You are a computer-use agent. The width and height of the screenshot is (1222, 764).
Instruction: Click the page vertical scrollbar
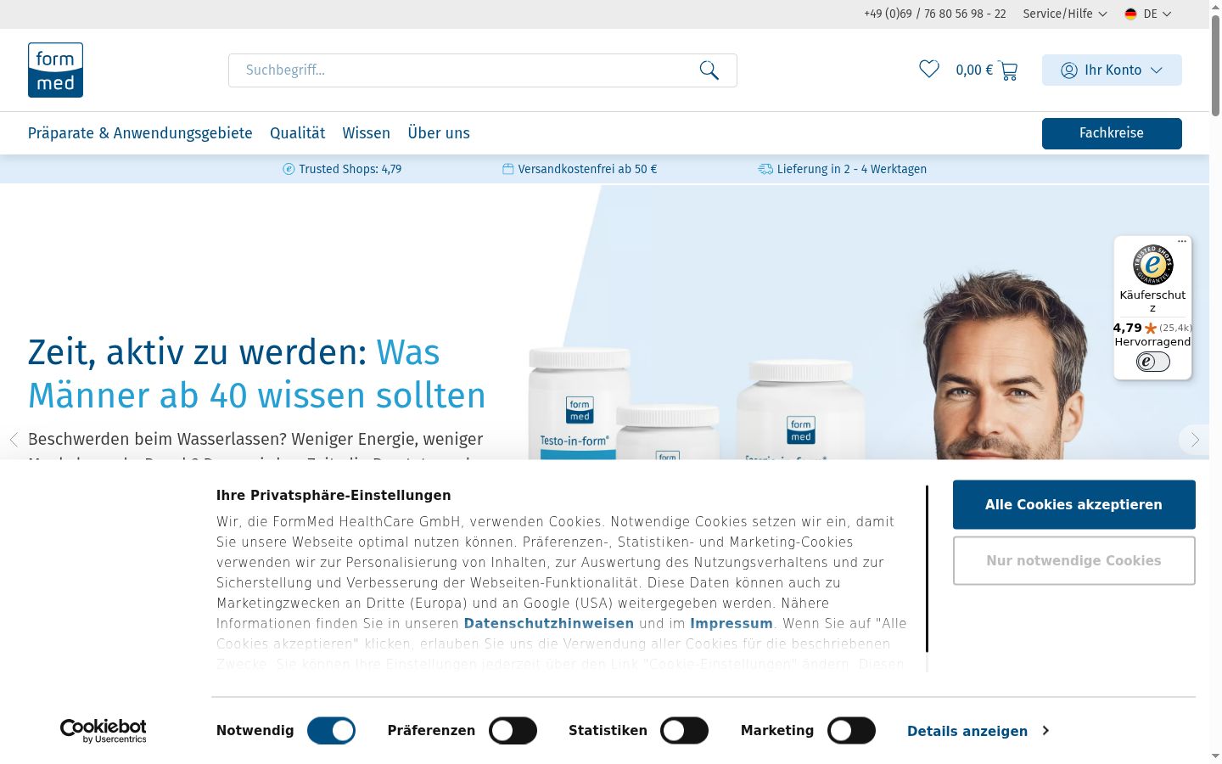coord(1215,66)
